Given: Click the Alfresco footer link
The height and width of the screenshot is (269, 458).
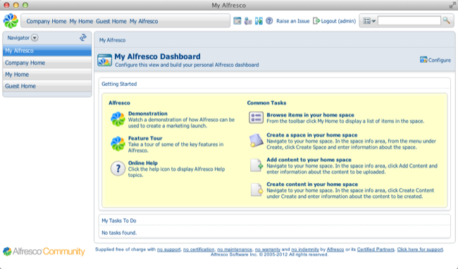Looking at the screenshot, I should (x=335, y=249).
